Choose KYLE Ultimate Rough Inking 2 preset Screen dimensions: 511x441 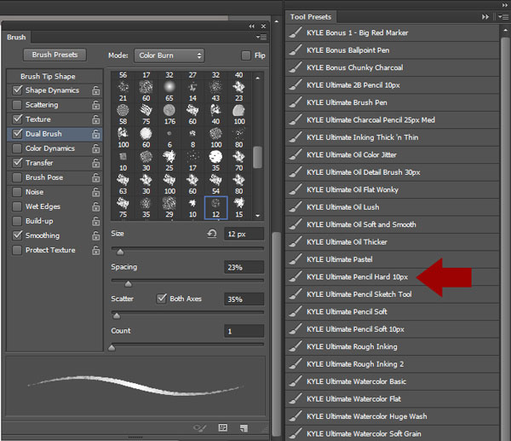pyautogui.click(x=393, y=364)
